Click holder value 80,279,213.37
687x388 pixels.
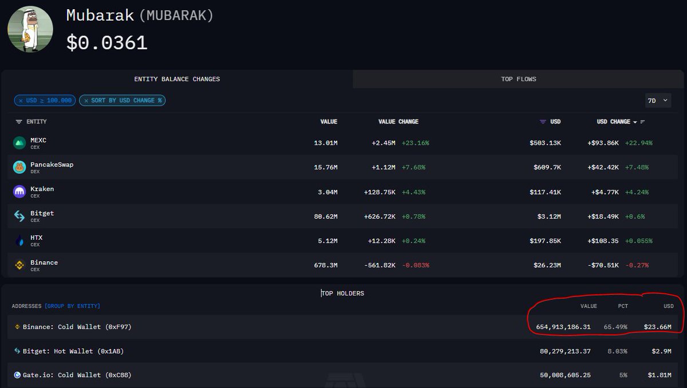pyautogui.click(x=565, y=351)
